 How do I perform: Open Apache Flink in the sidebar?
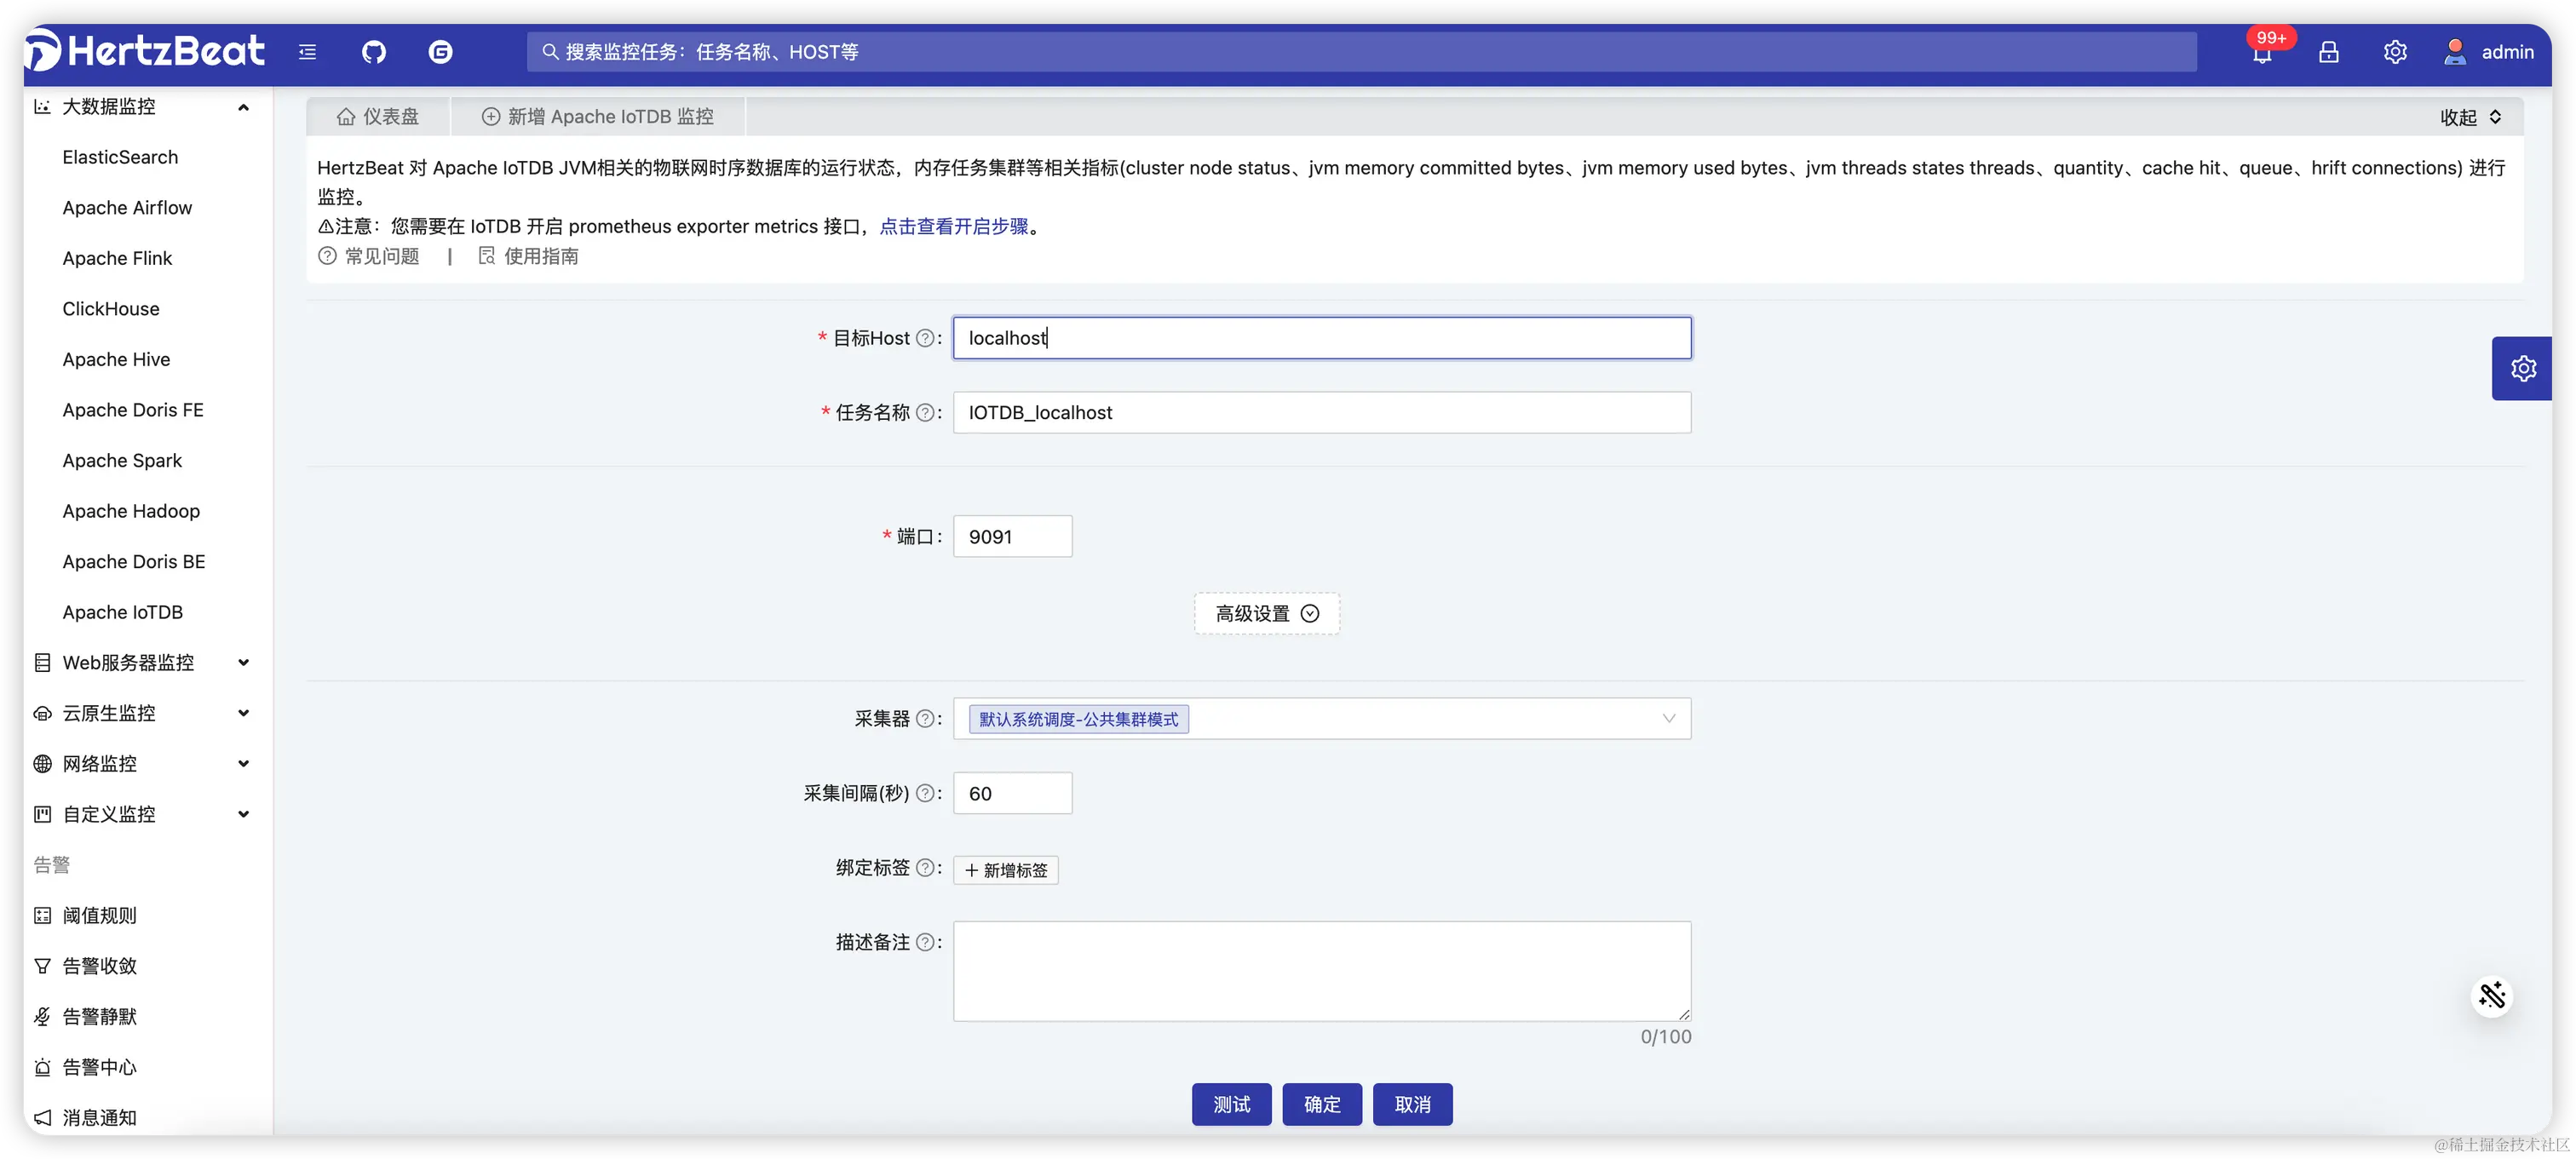[x=117, y=258]
